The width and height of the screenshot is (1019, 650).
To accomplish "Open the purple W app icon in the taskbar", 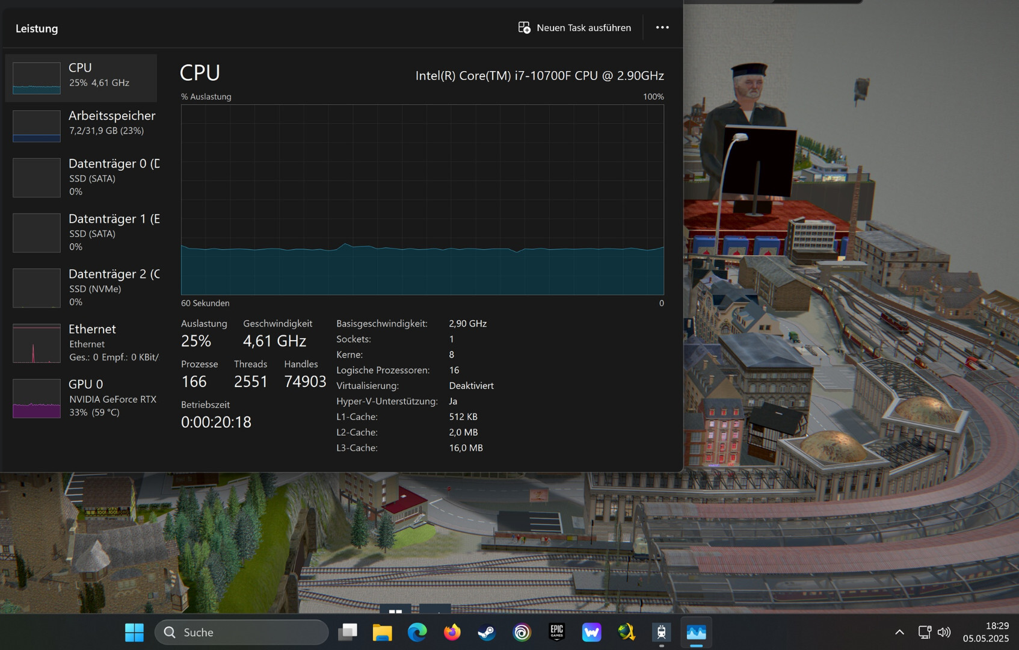I will click(591, 632).
